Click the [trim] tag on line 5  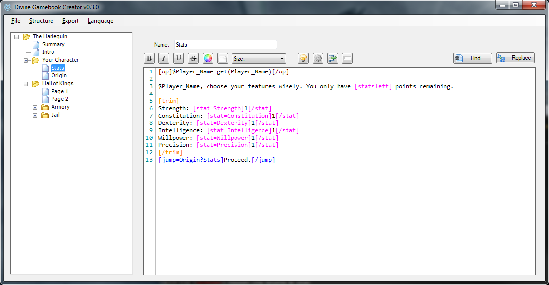pyautogui.click(x=168, y=101)
